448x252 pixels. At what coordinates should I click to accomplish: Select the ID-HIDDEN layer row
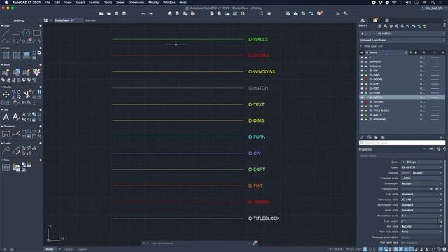tap(402, 101)
